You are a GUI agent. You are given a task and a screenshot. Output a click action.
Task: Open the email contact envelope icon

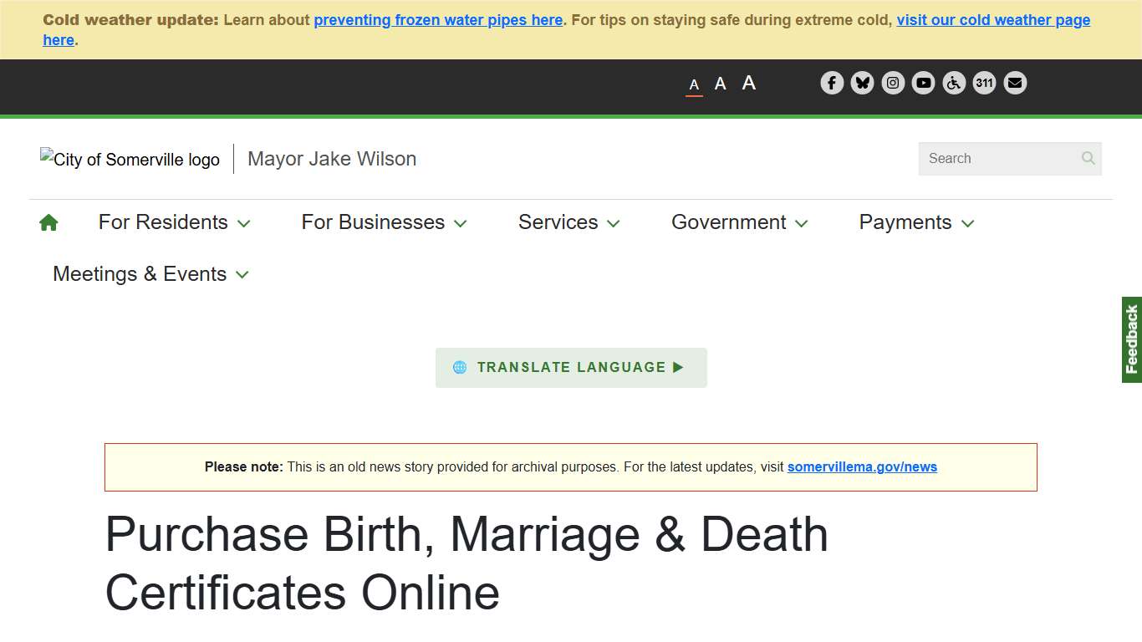[x=1015, y=83]
